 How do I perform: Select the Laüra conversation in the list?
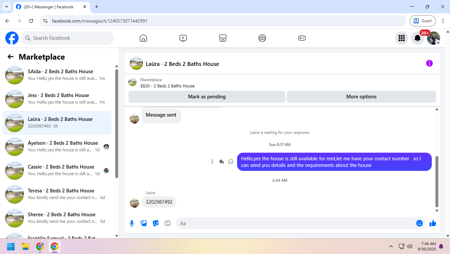pyautogui.click(x=57, y=123)
